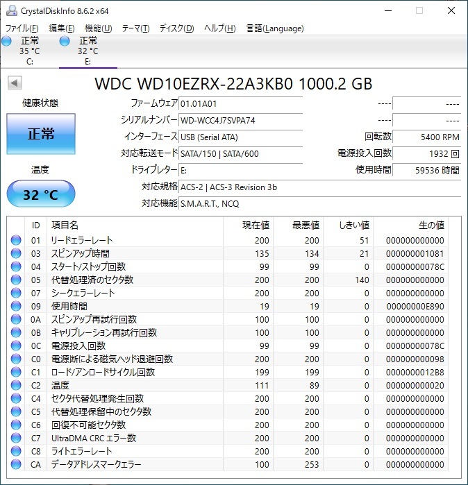
Task: Click the 正常 health status button
Action: pos(41,134)
